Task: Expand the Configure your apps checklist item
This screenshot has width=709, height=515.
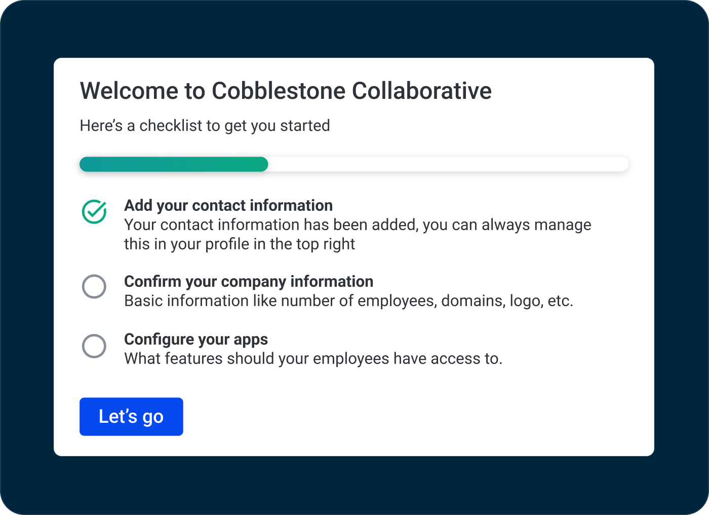Action: point(196,339)
